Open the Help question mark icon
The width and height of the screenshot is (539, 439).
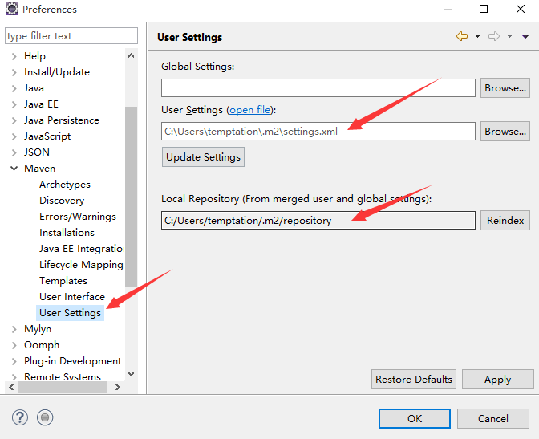pyautogui.click(x=20, y=417)
